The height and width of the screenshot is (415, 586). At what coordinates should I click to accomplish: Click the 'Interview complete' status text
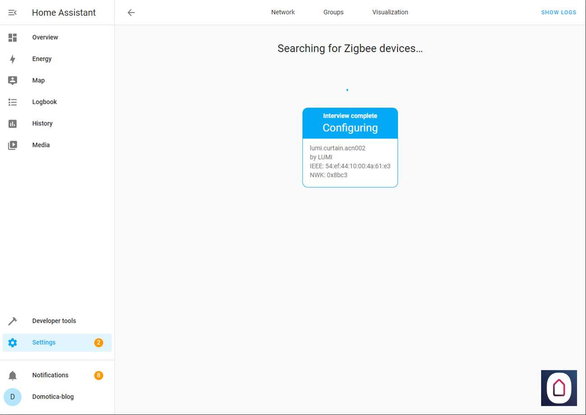350,116
